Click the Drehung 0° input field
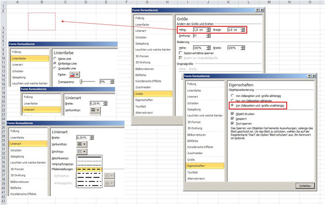 pos(200,36)
